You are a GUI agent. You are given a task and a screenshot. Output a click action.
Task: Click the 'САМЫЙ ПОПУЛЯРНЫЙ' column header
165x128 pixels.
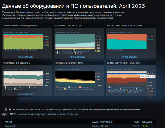coord(102,122)
